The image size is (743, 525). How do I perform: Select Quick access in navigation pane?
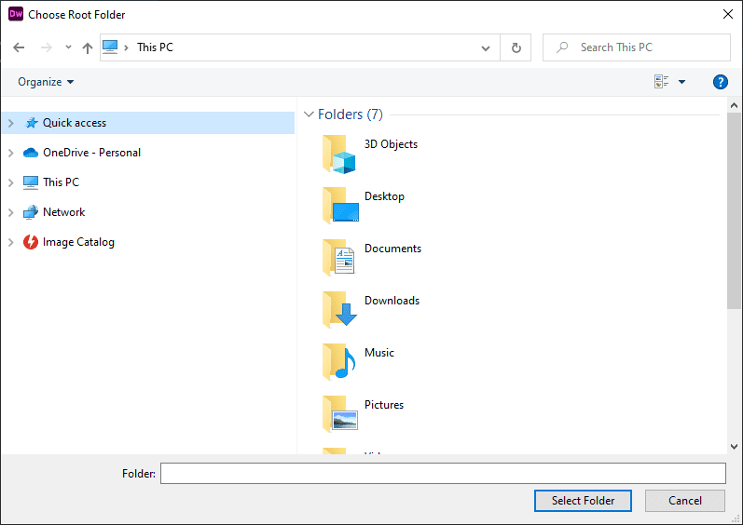(x=148, y=123)
